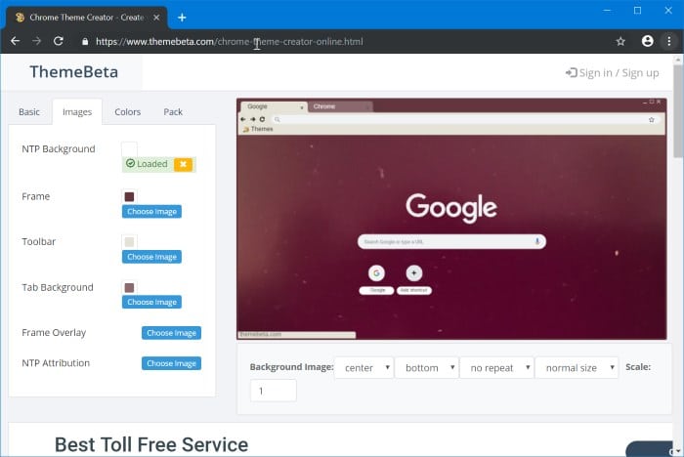Click the browser back arrow
The height and width of the screenshot is (457, 684).
[x=16, y=41]
